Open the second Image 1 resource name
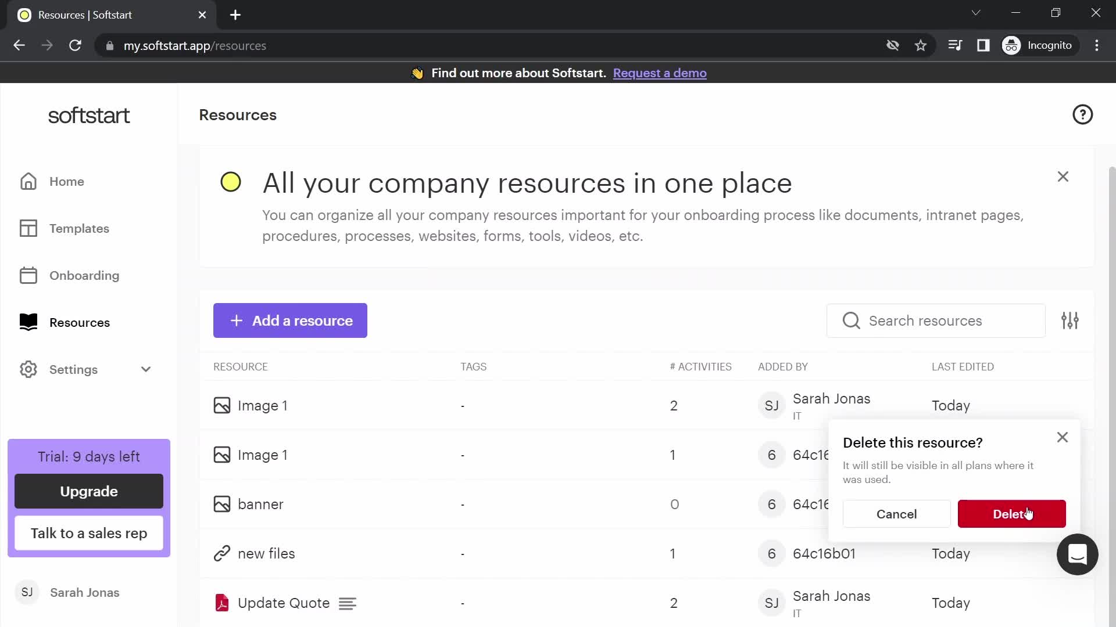This screenshot has width=1116, height=627. [x=263, y=455]
